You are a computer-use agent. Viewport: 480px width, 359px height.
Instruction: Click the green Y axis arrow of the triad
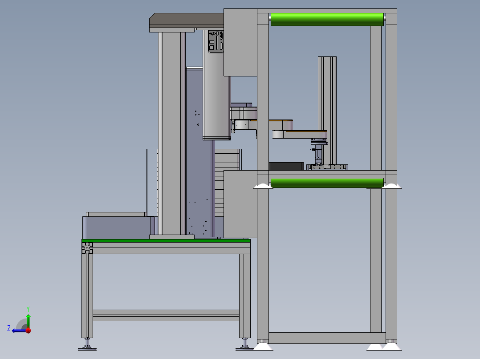(28, 320)
